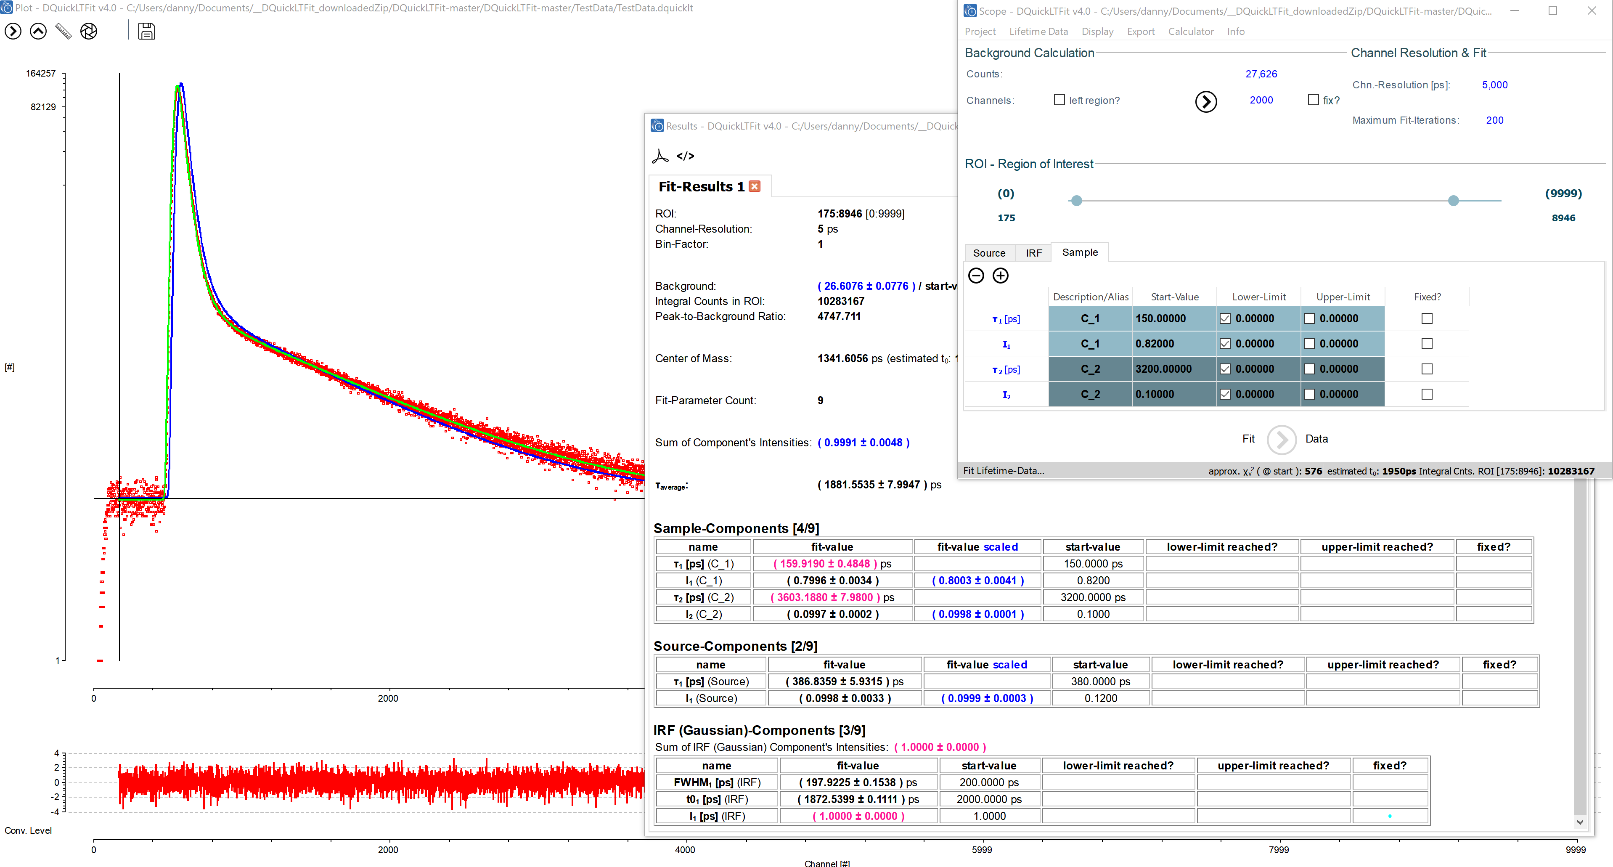Click the up-arrow circle icon in Plot toolbar

click(38, 31)
